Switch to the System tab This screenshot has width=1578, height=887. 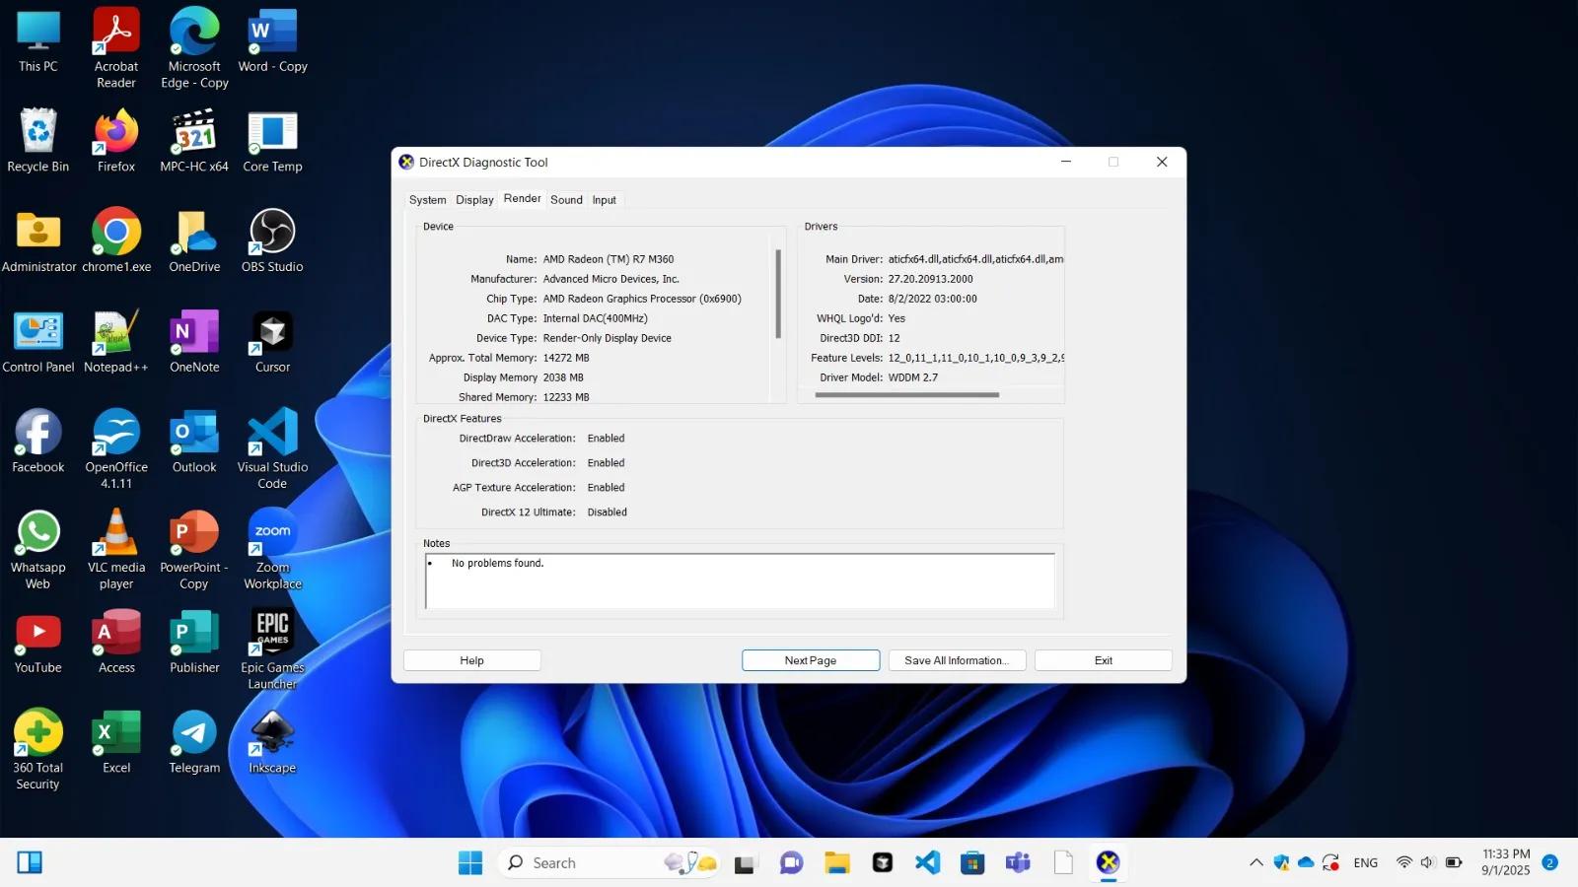[x=427, y=200]
